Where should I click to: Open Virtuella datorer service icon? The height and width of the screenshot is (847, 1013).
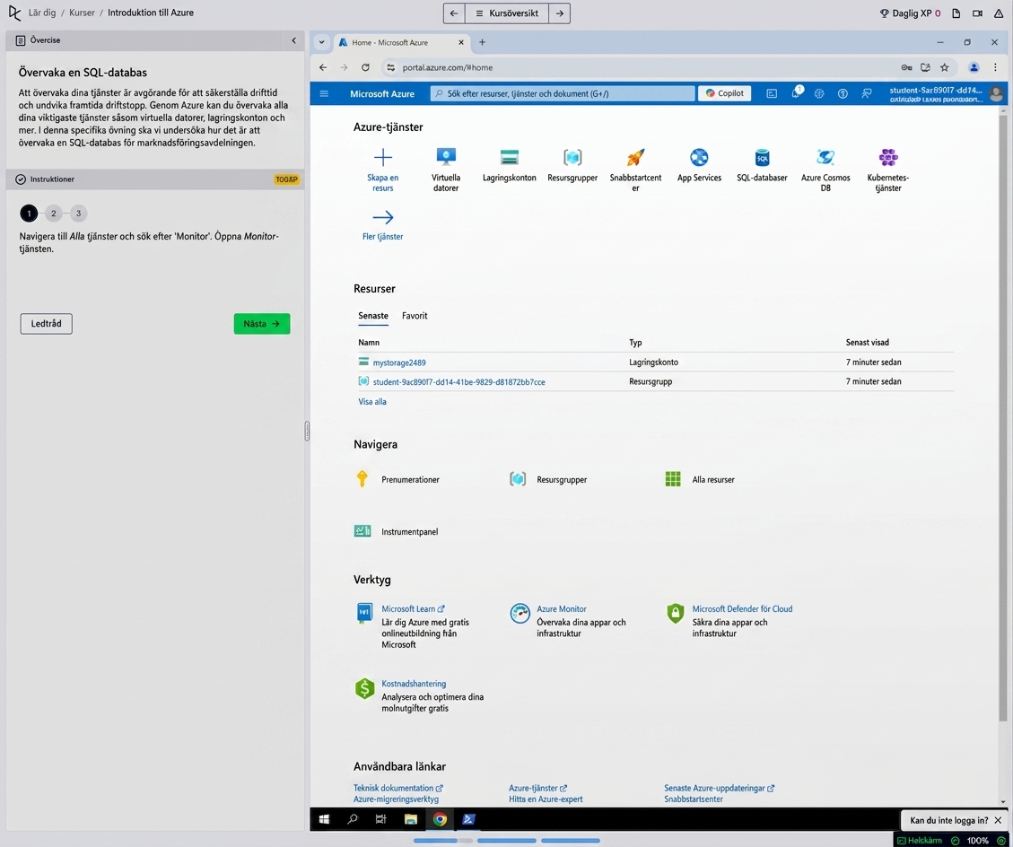(x=446, y=157)
